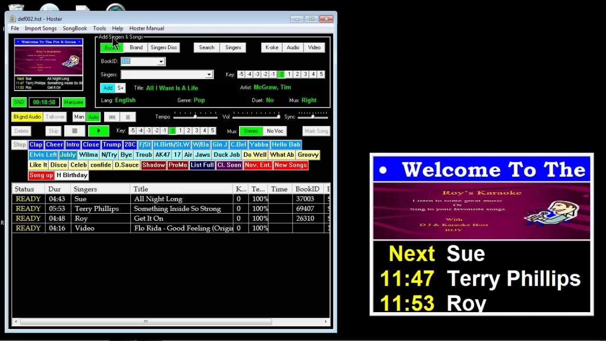
Task: Play the Disco sound clip
Action: [x=59, y=165]
